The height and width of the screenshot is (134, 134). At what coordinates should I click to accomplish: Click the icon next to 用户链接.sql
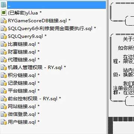point(4,122)
